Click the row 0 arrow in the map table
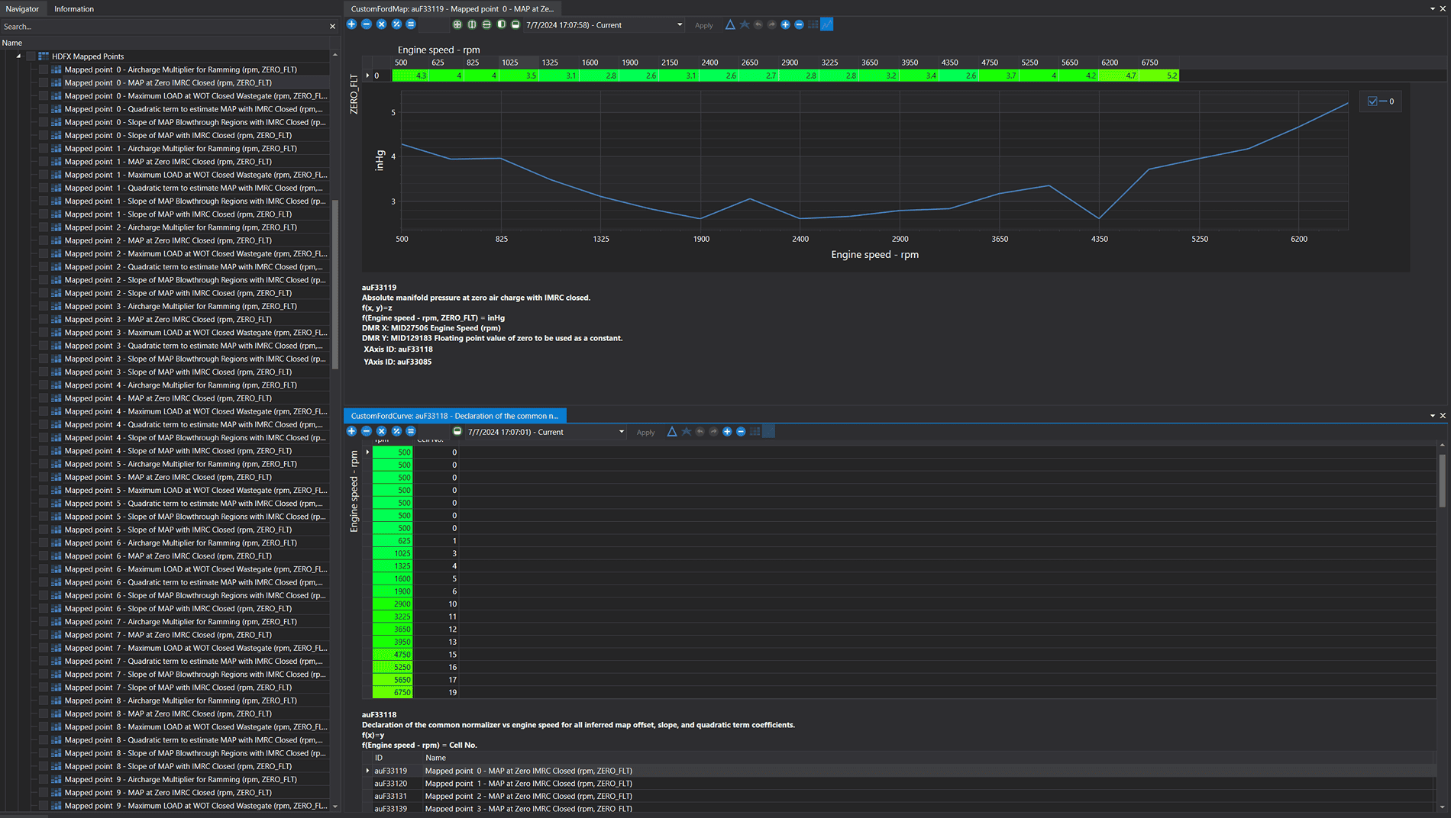This screenshot has width=1451, height=818. coord(368,76)
